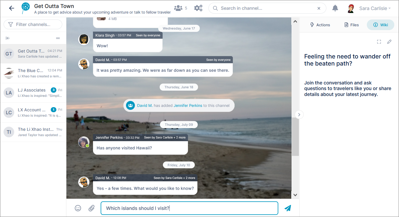Click the Thursday, June 18 date label
399x217 pixels.
(x=179, y=87)
